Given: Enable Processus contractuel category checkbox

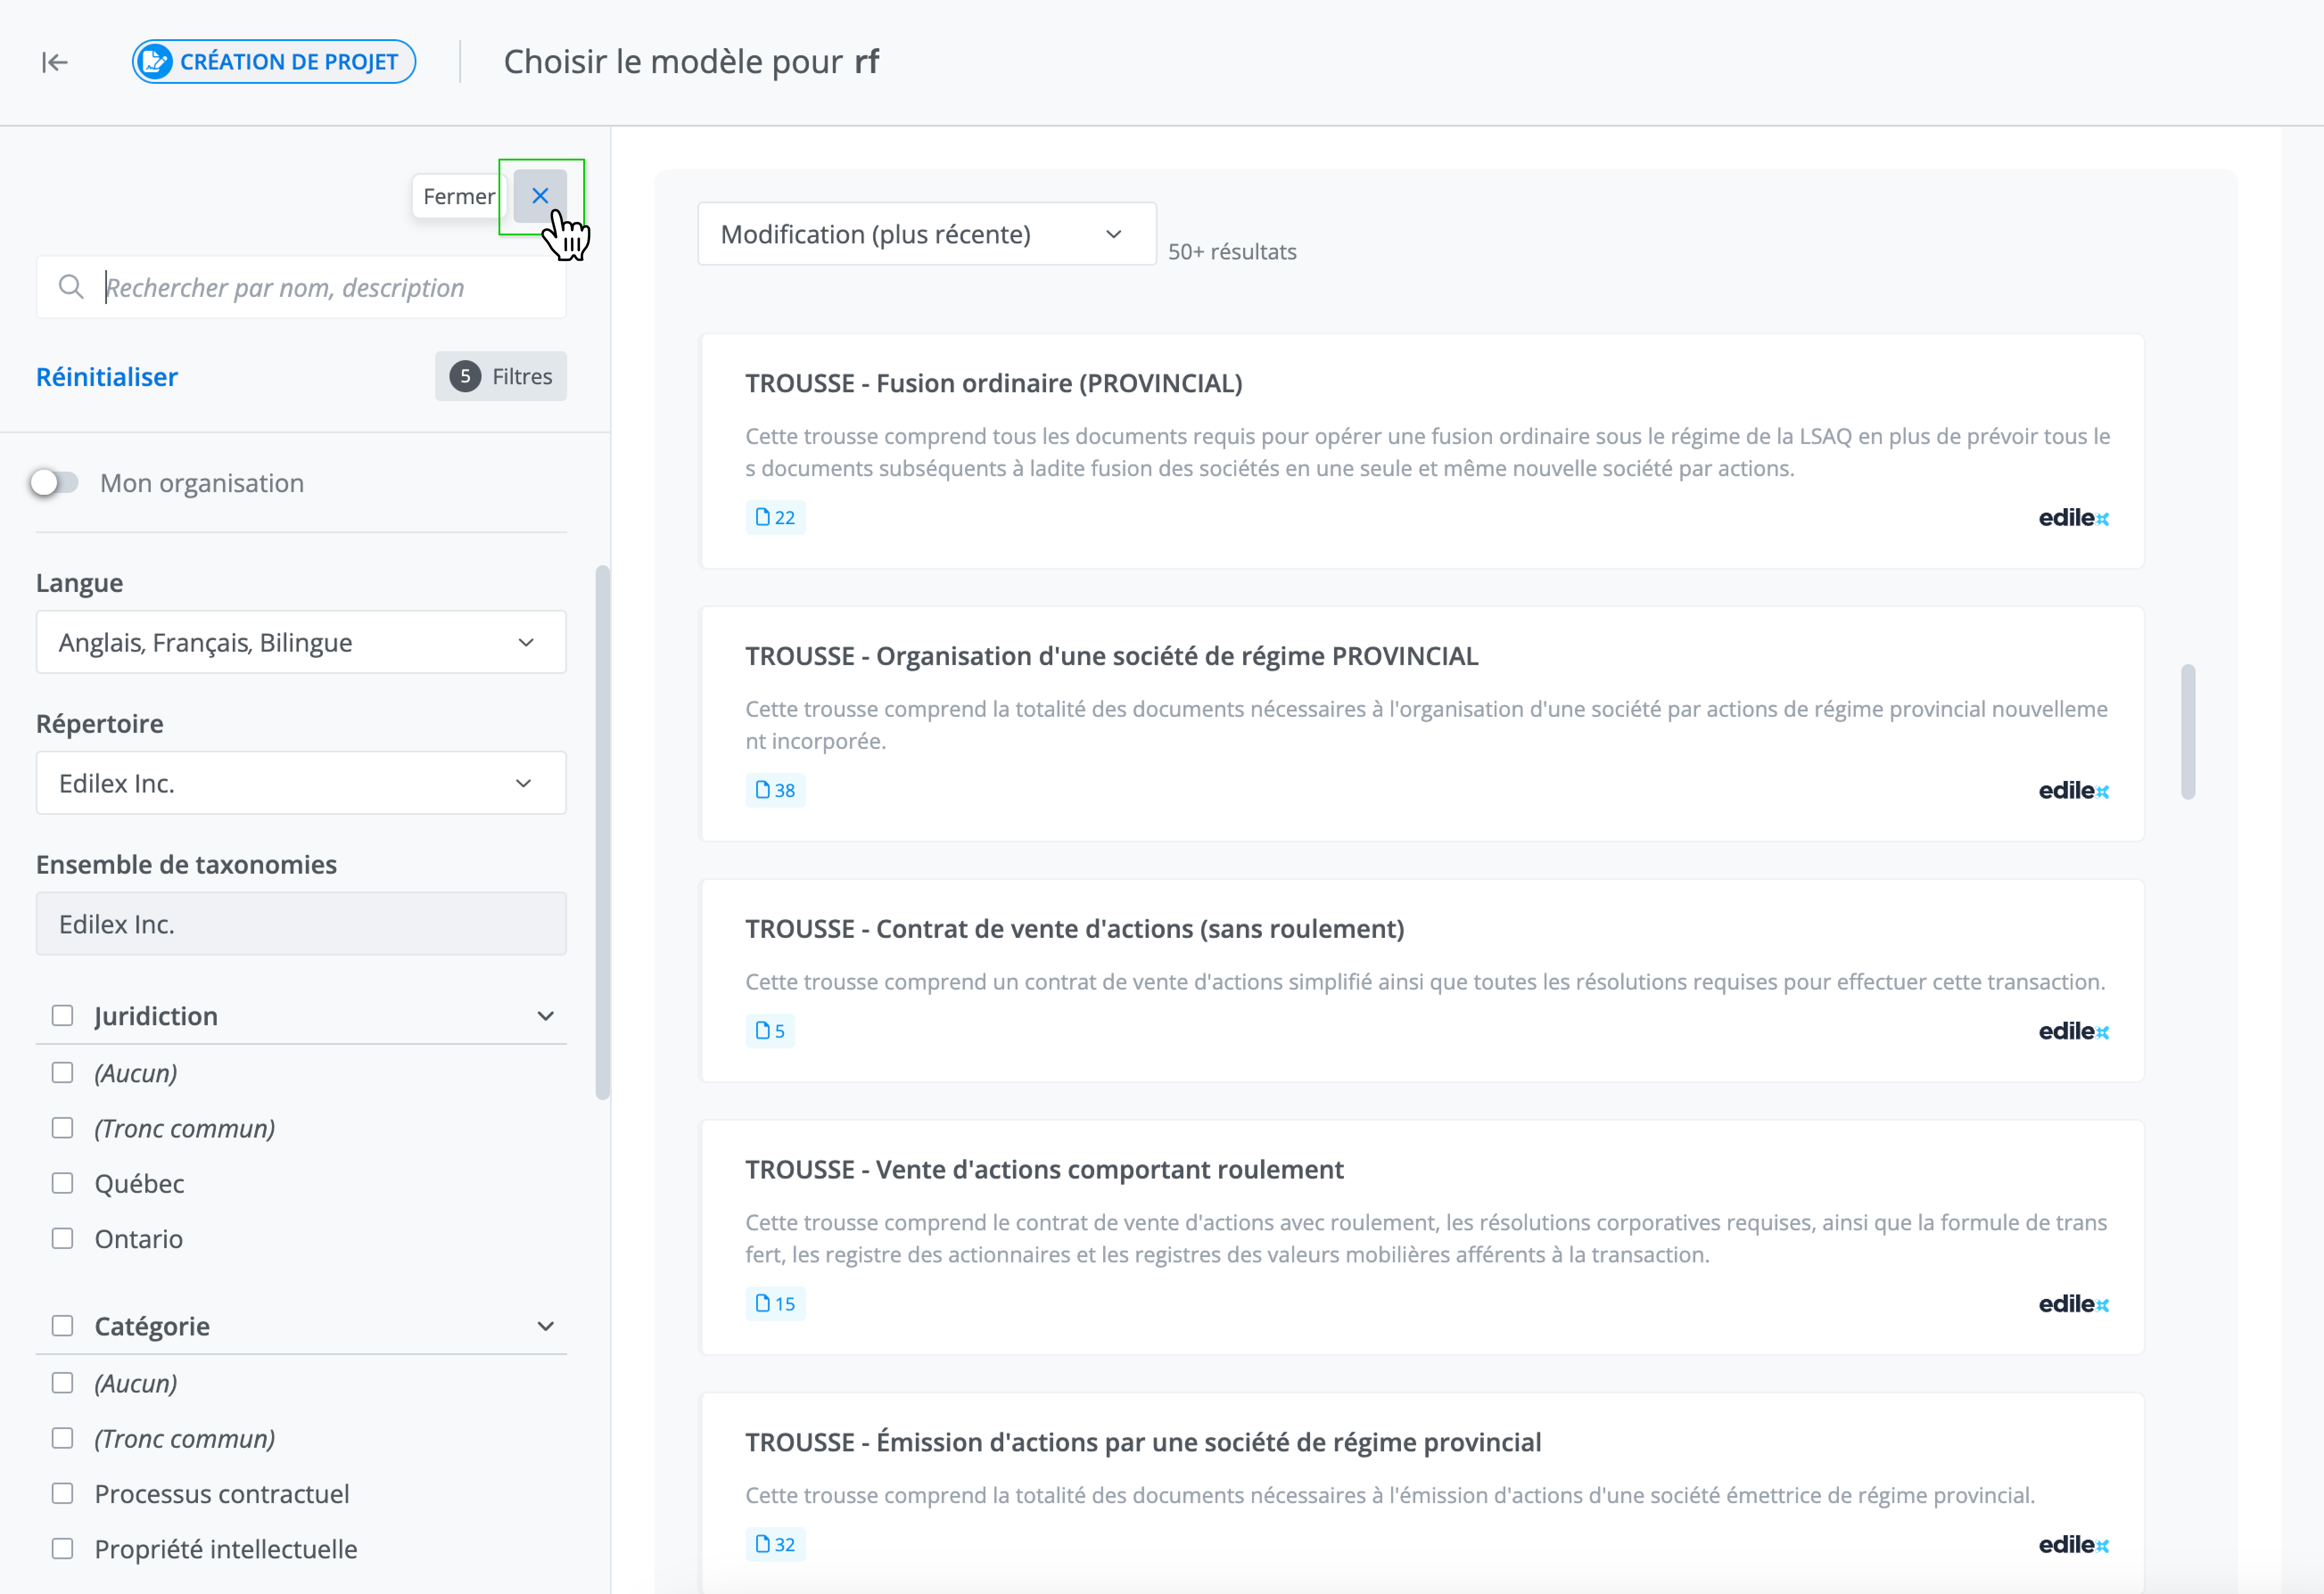Looking at the screenshot, I should [x=63, y=1494].
